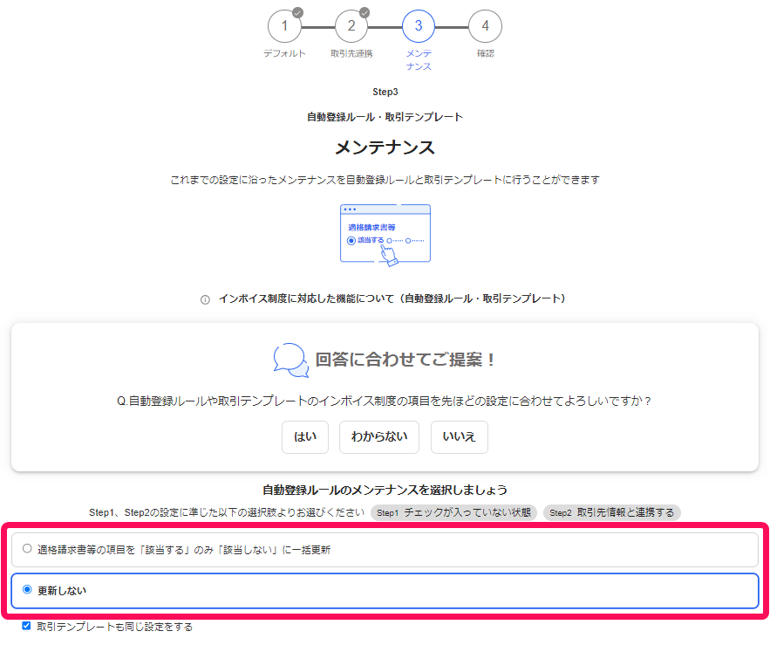Click the Step3 label text
This screenshot has width=770, height=645.
coord(385,92)
